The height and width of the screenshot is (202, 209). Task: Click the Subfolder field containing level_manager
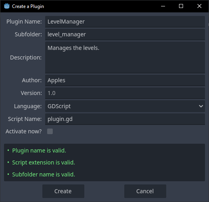click(125, 34)
